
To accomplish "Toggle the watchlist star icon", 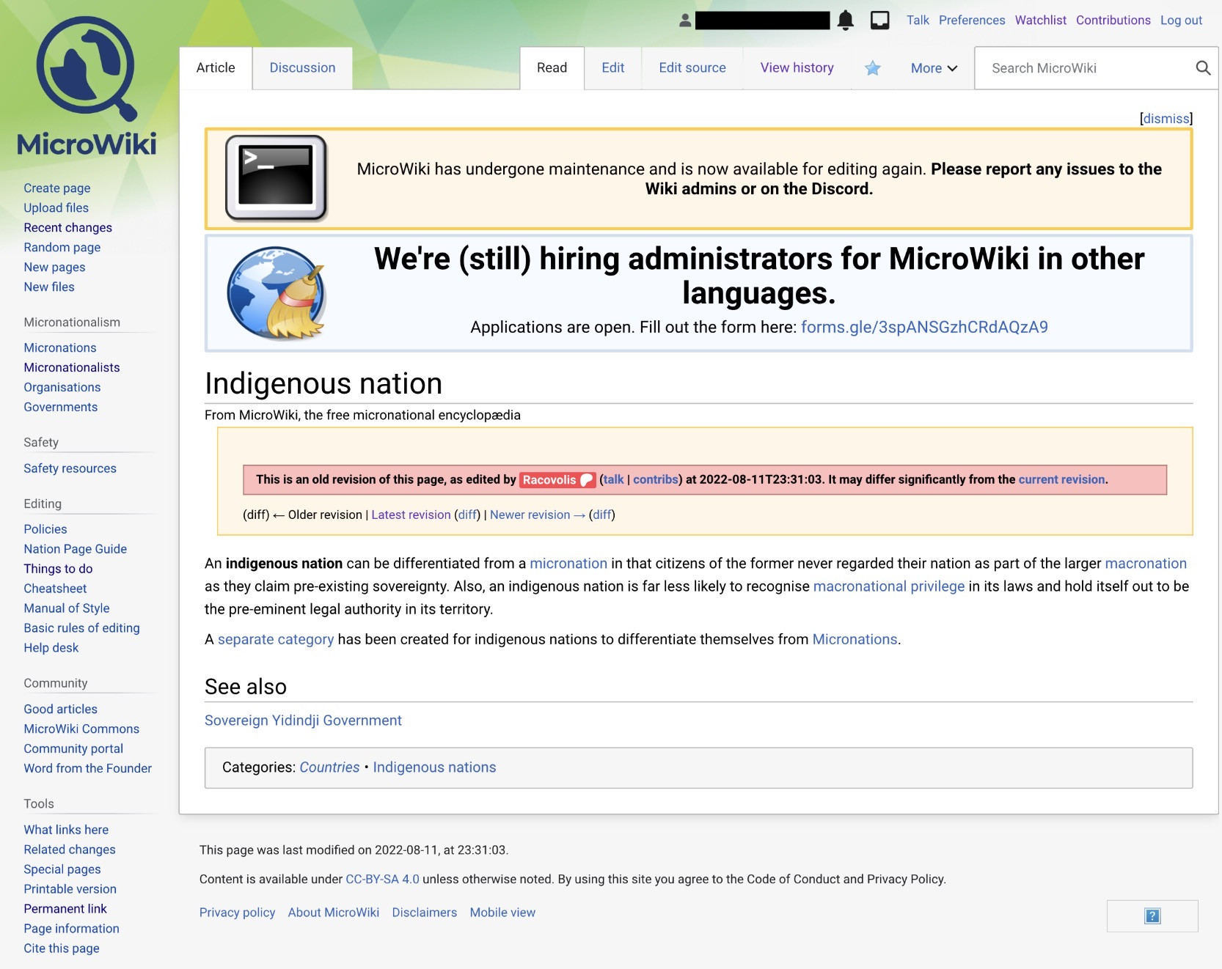I will pyautogui.click(x=872, y=68).
